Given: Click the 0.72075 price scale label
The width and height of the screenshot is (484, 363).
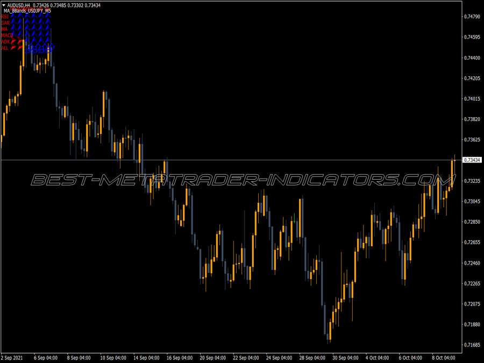Looking at the screenshot, I should (x=472, y=304).
